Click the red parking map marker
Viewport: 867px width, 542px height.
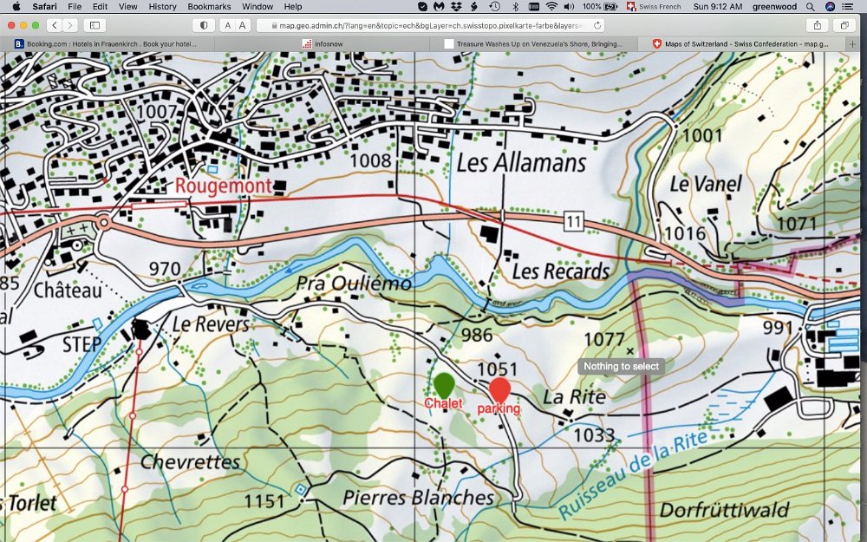coord(499,389)
